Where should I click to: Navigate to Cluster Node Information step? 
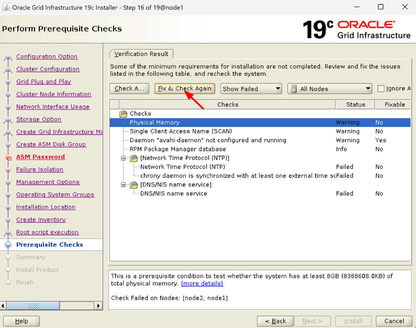point(54,94)
